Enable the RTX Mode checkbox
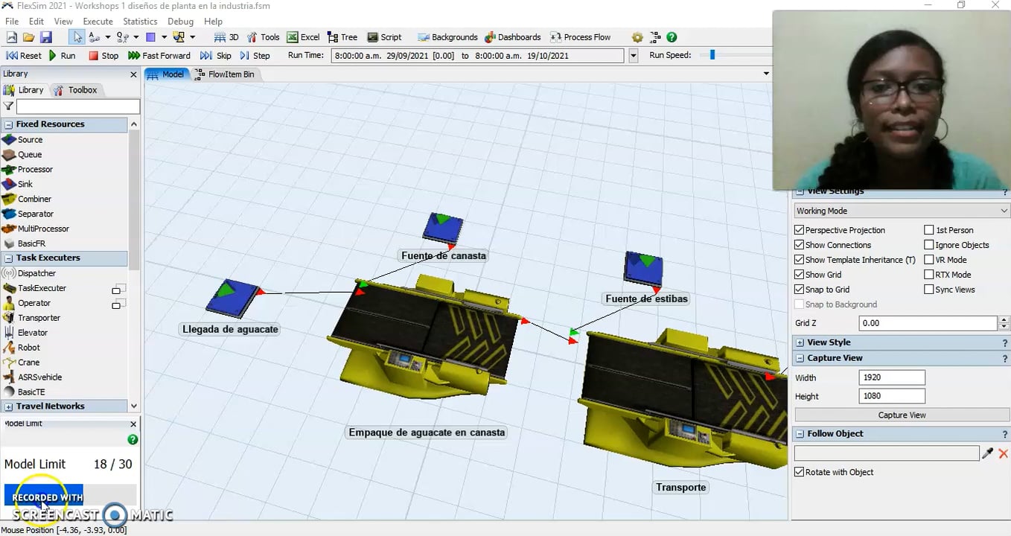1011x536 pixels. 929,275
